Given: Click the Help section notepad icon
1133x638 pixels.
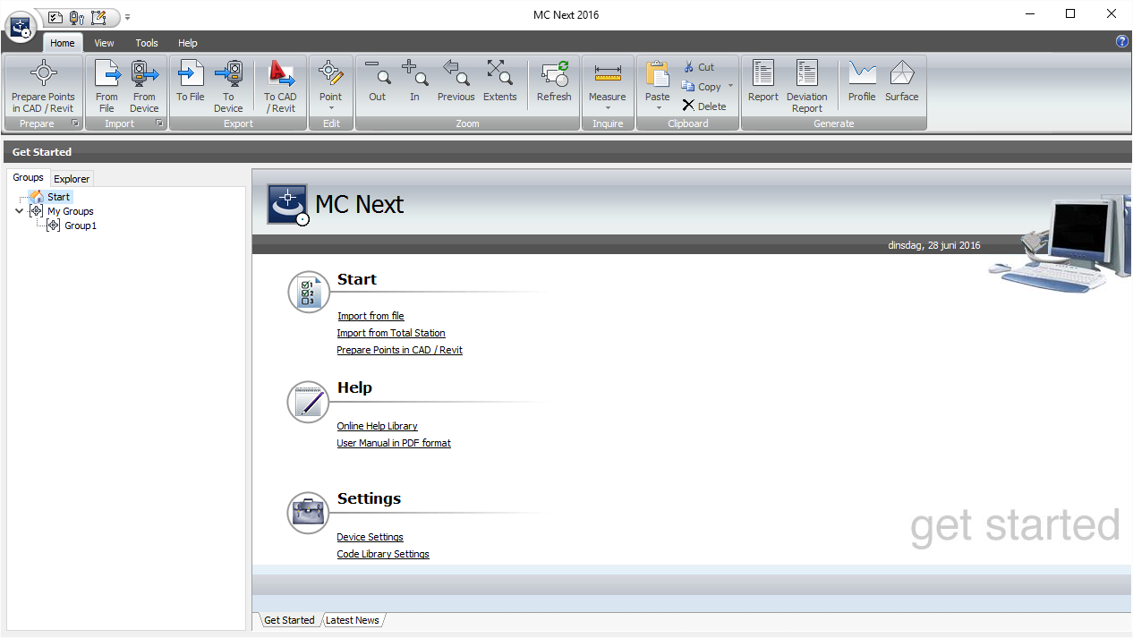Looking at the screenshot, I should tap(309, 402).
